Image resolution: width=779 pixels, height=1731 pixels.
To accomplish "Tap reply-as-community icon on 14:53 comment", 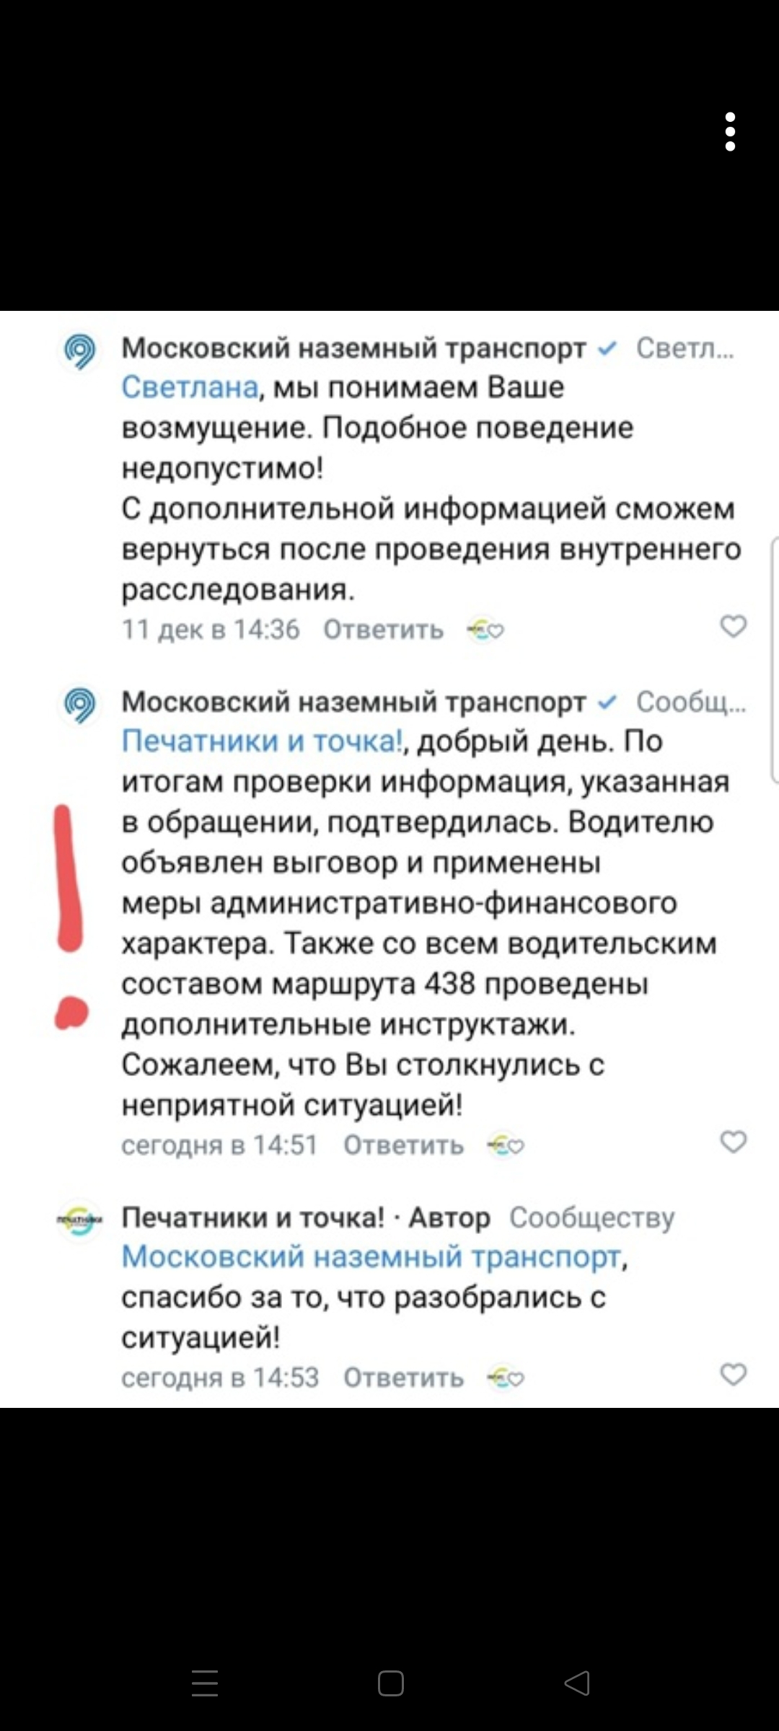I will [x=506, y=1378].
